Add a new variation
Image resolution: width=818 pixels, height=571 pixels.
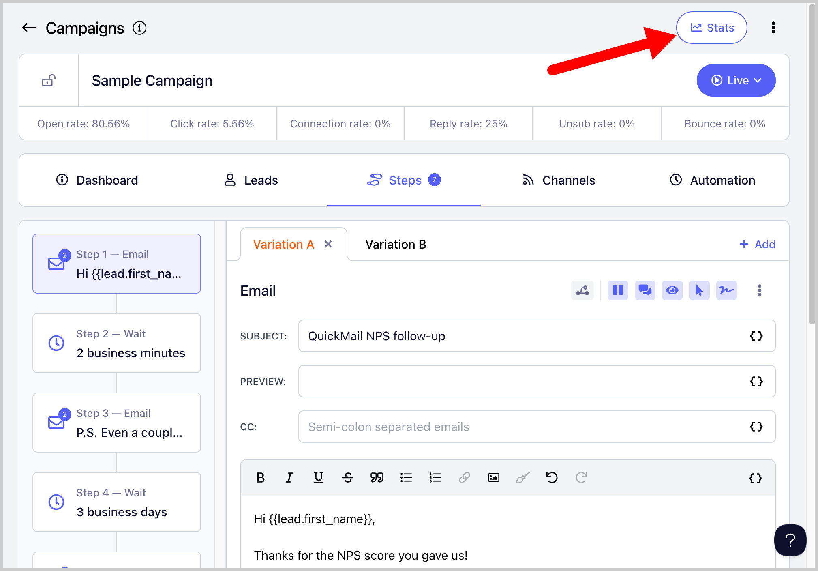(757, 244)
